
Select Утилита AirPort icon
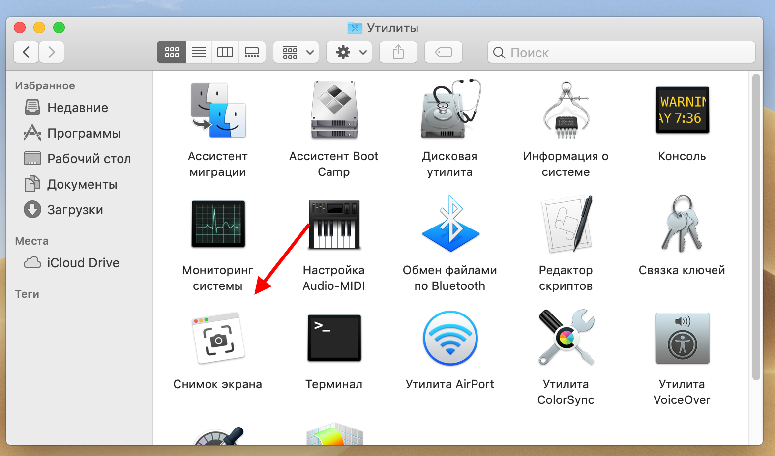[450, 338]
